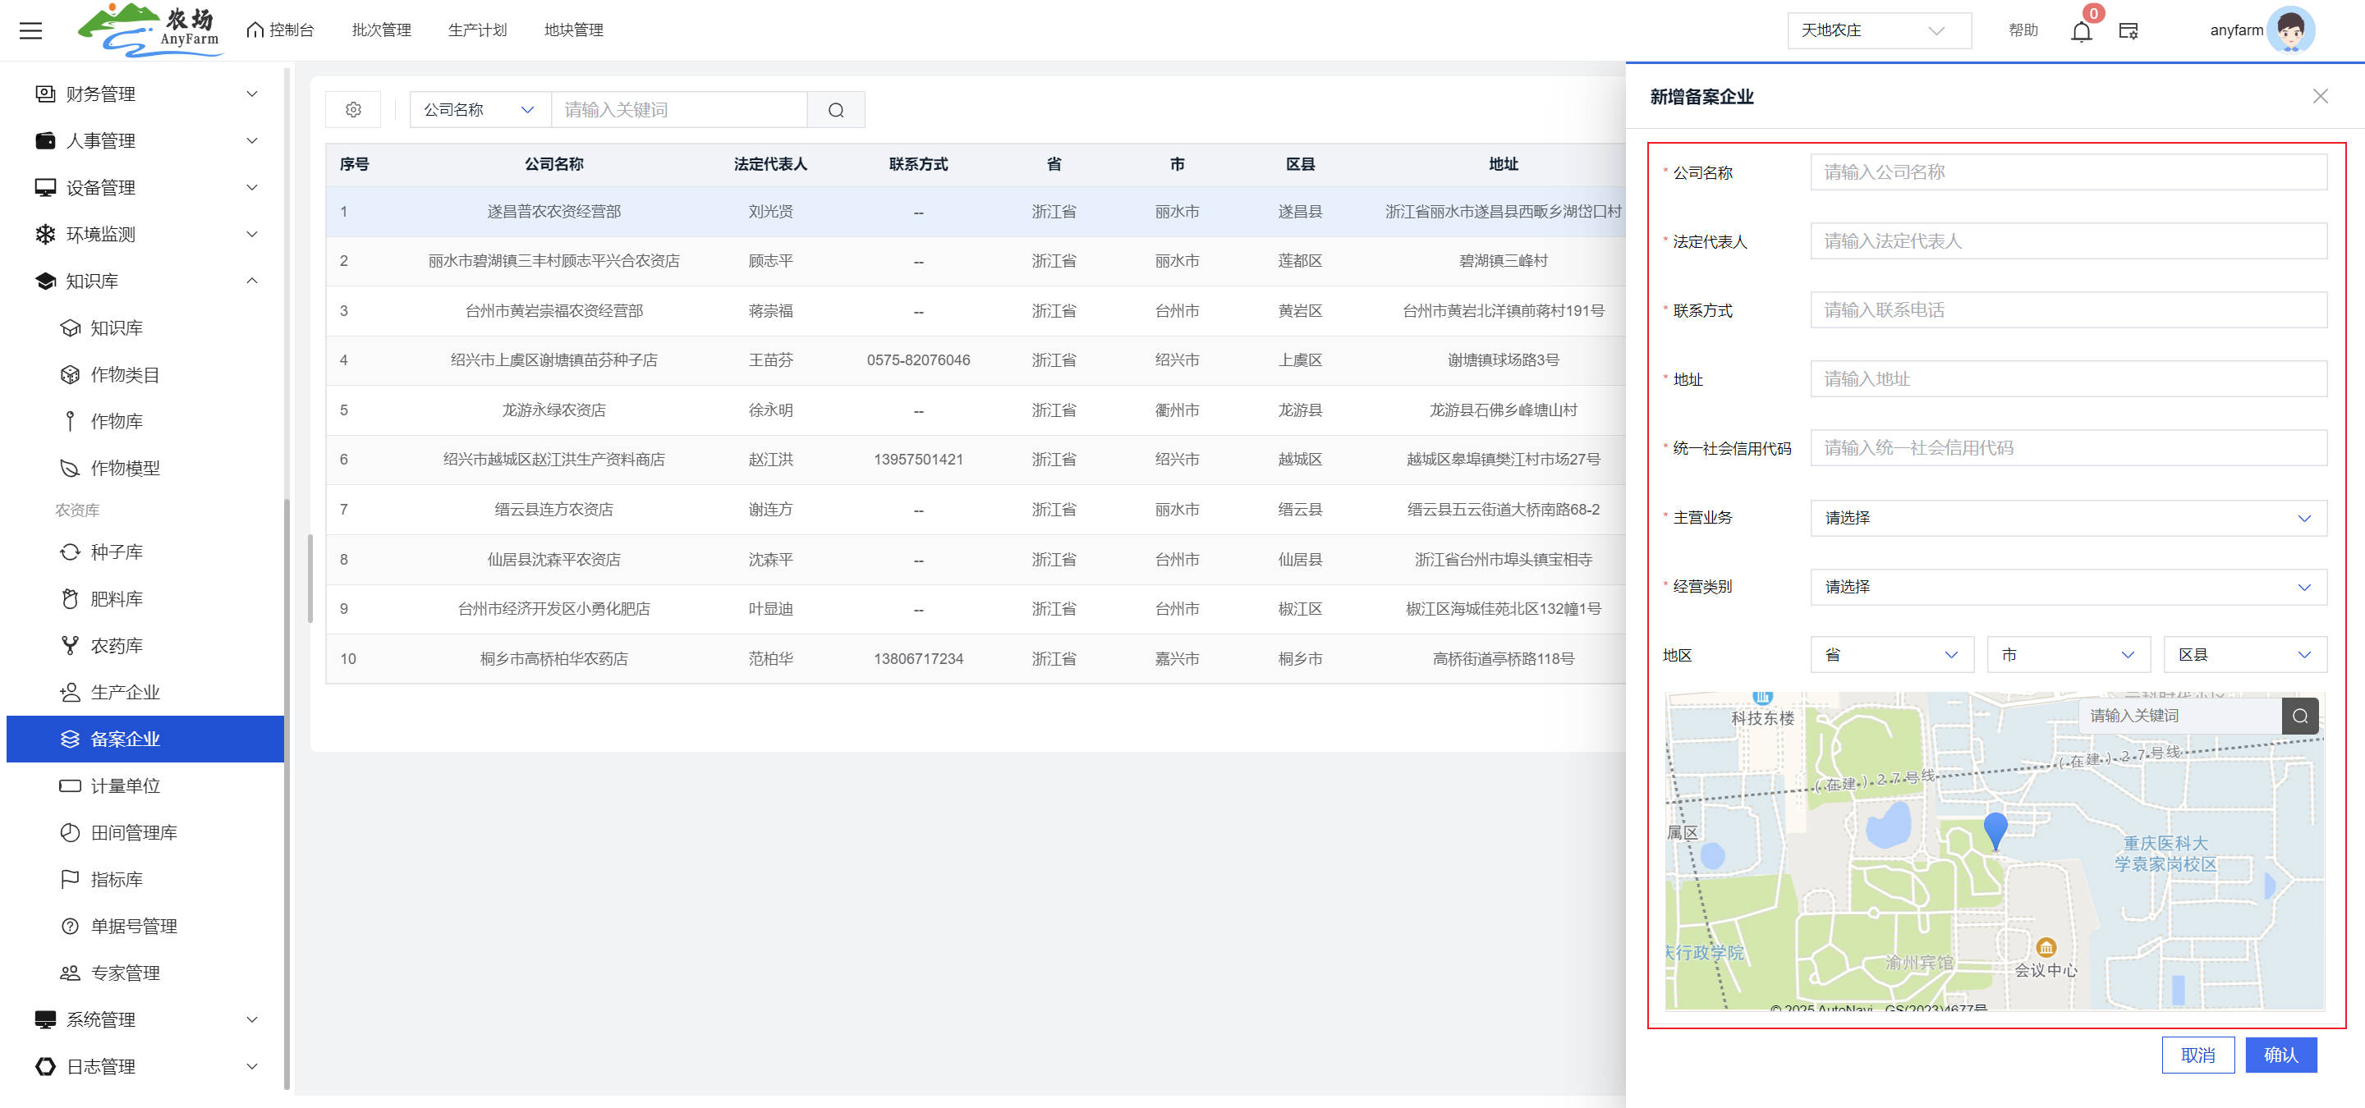
Task: Click the blue location pin on the map
Action: coord(1995,829)
